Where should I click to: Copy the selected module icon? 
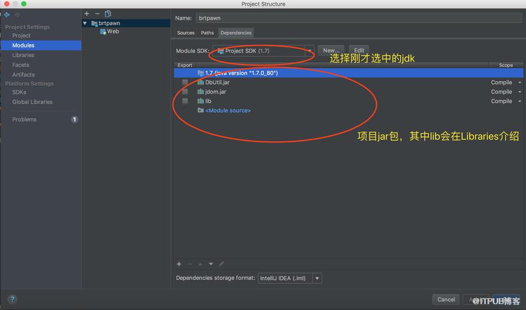108,14
